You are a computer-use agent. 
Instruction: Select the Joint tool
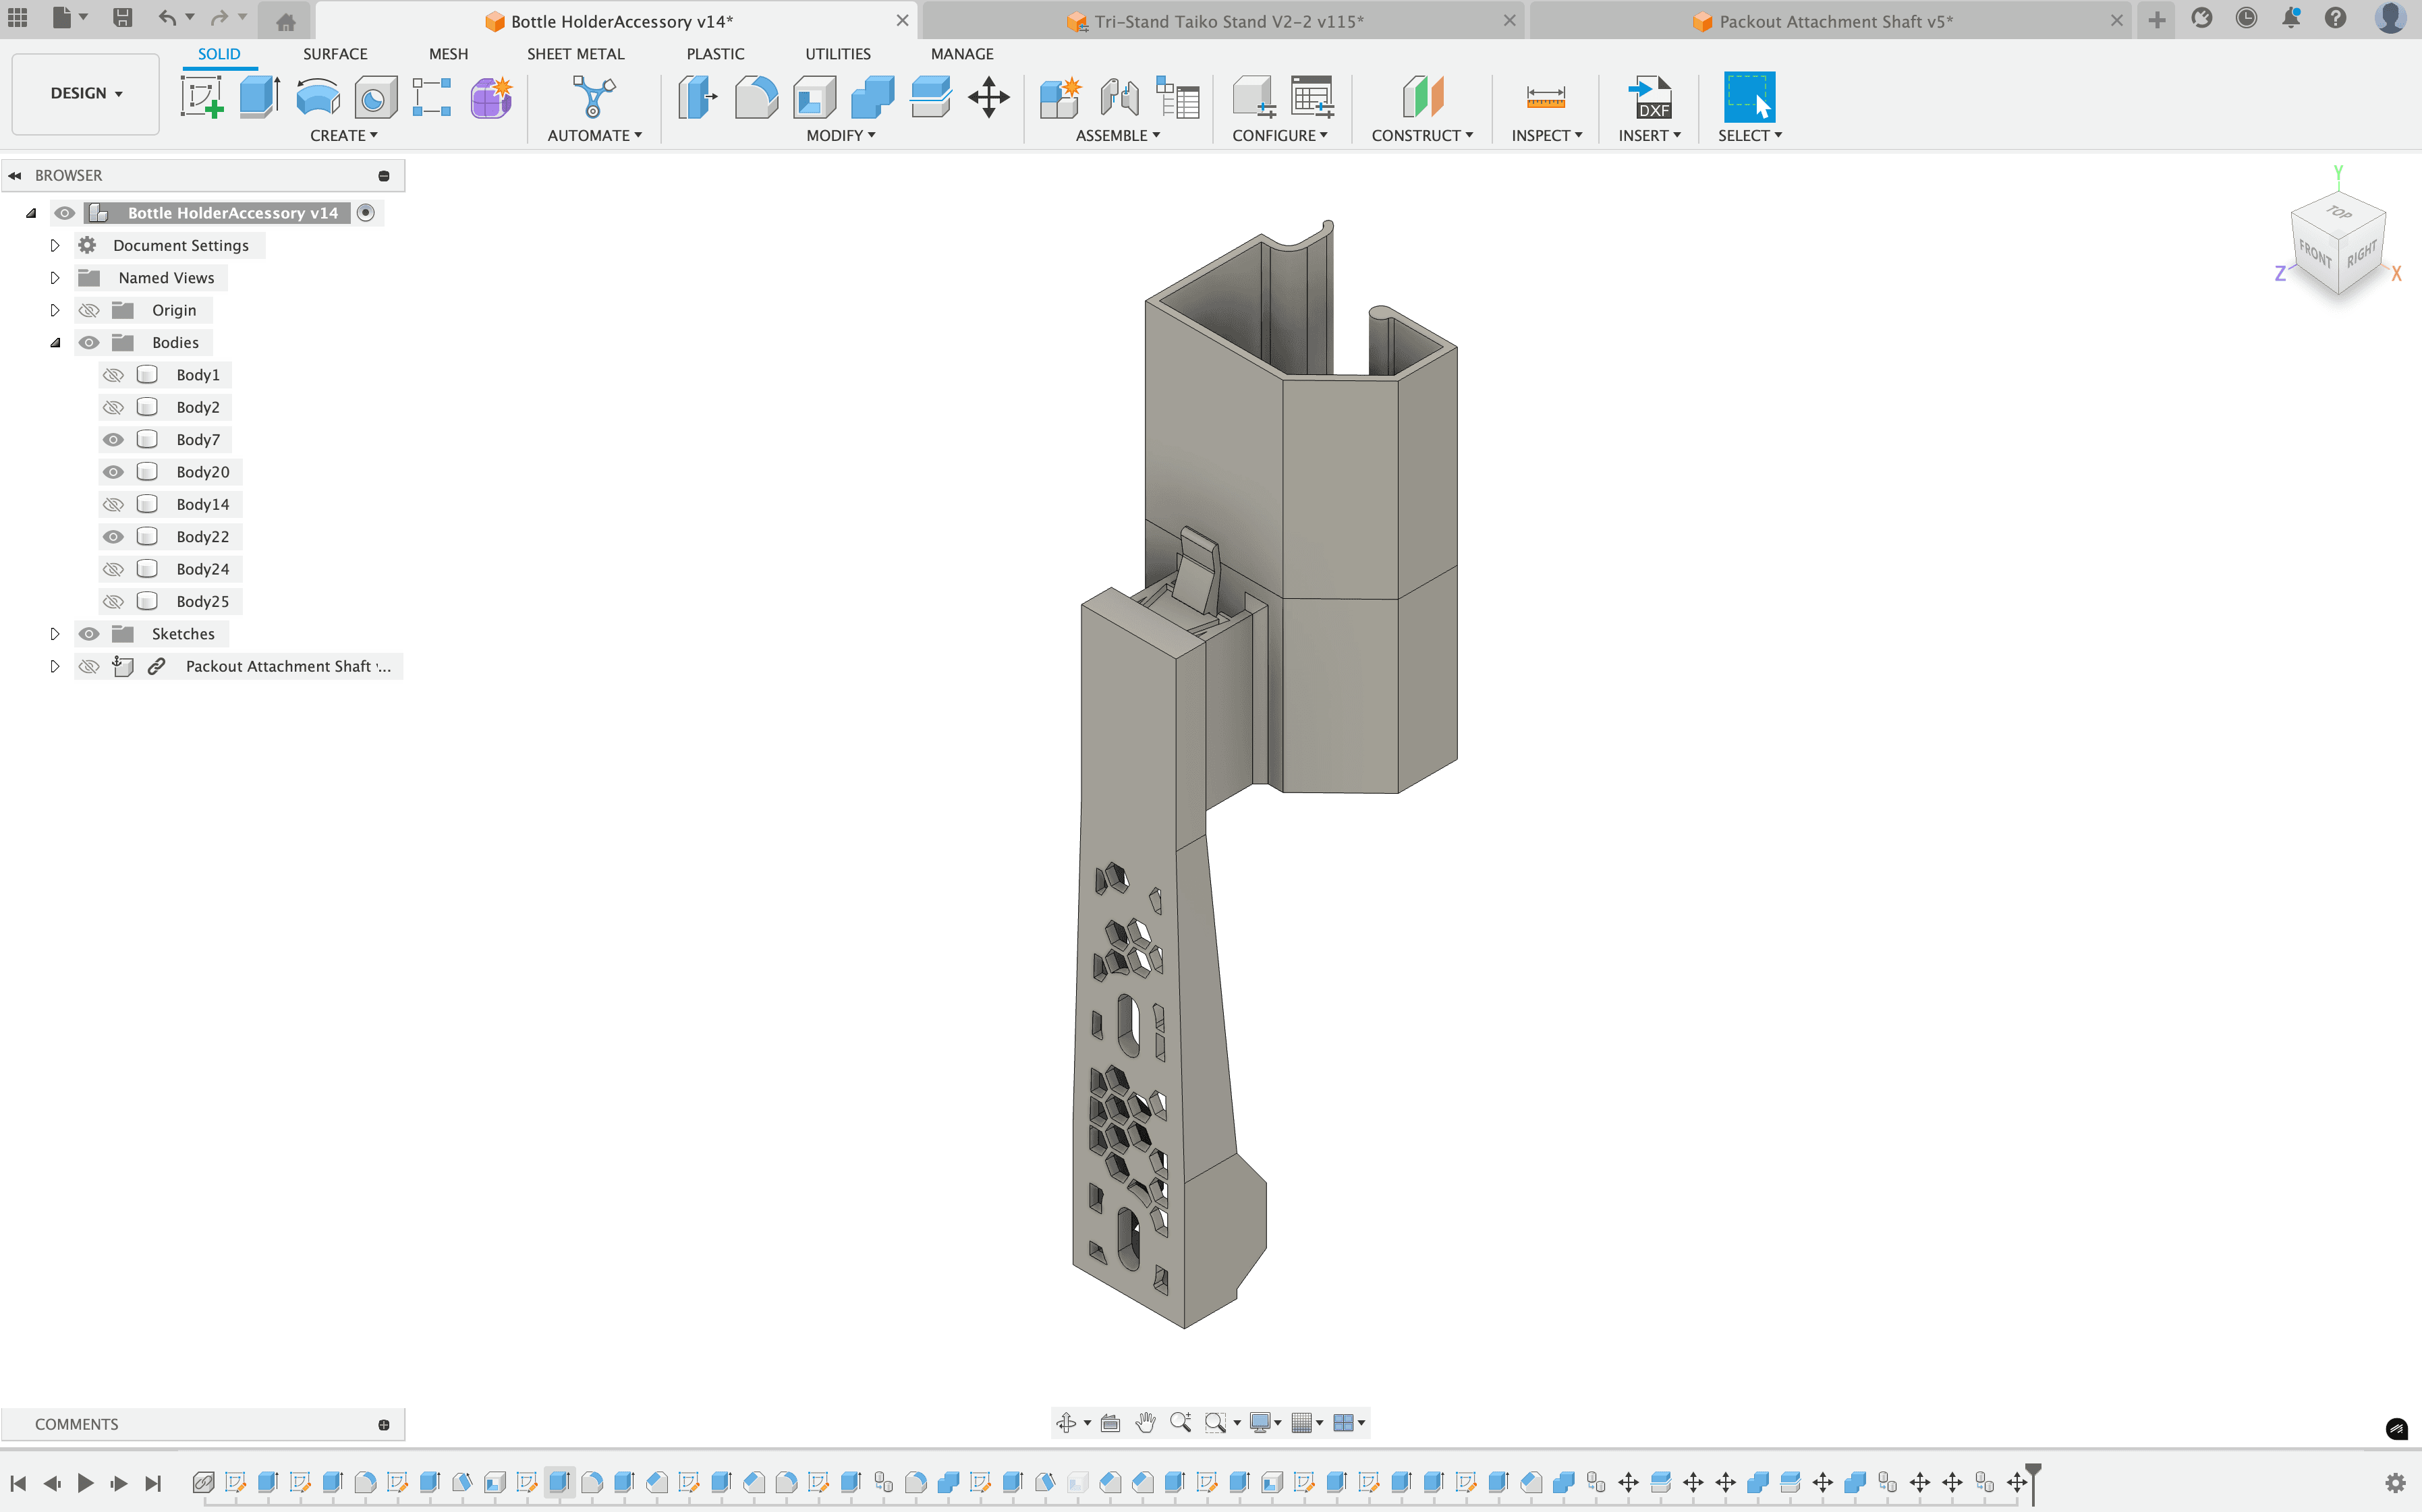pos(1119,97)
